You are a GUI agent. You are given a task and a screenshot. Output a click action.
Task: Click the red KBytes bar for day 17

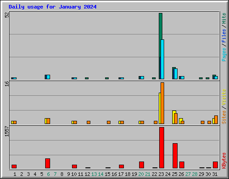click(x=121, y=166)
